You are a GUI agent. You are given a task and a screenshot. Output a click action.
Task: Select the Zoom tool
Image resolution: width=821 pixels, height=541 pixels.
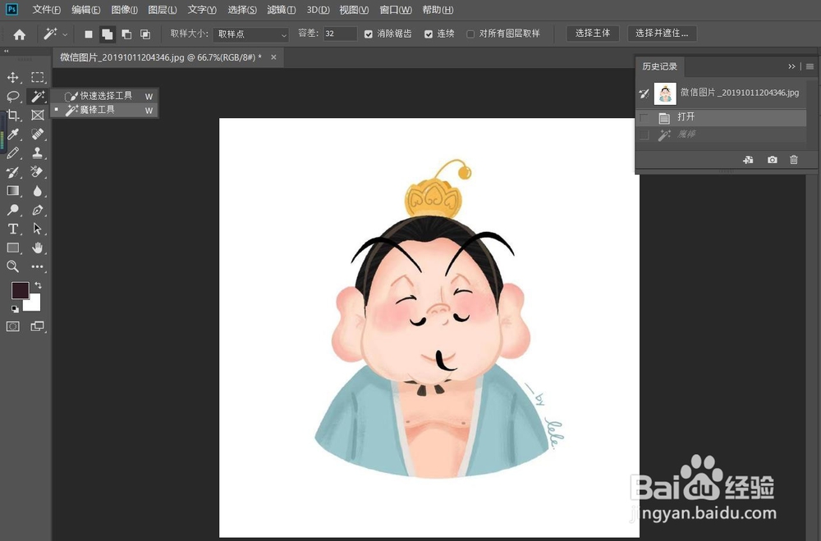12,266
